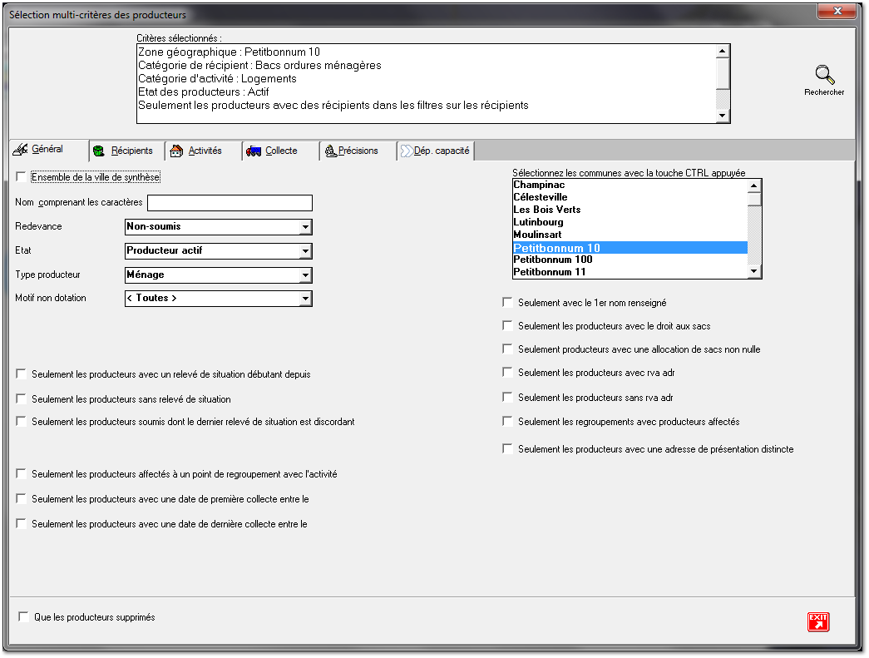Image resolution: width=869 pixels, height=658 pixels.
Task: Open the Redevance dropdown
Action: tap(305, 227)
